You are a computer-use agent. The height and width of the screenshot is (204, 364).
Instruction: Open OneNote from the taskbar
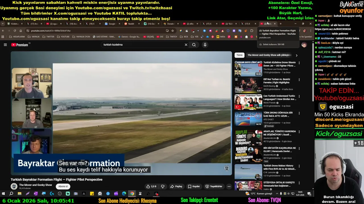tap(36, 194)
